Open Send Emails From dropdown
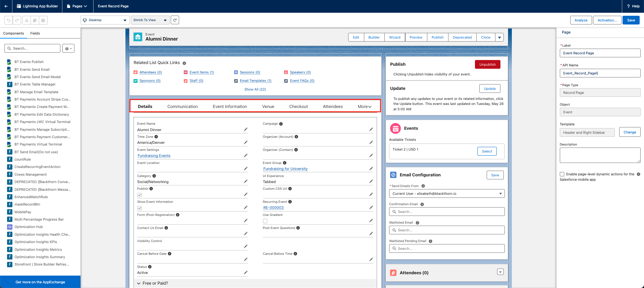This screenshot has height=288, width=644. coord(447,194)
